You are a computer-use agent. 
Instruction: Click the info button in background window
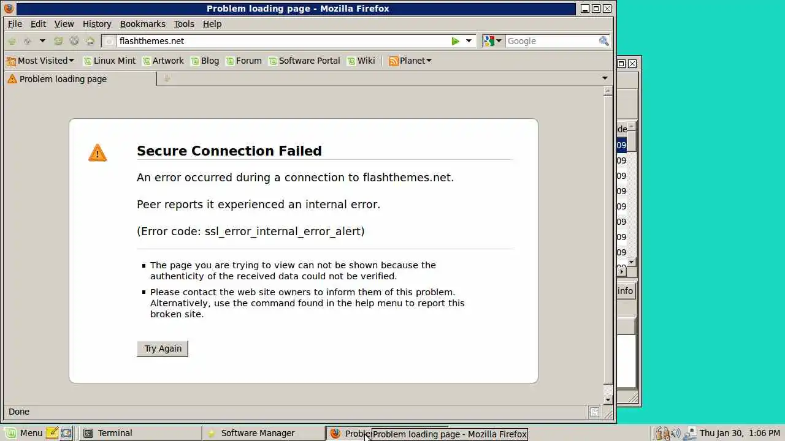(625, 291)
